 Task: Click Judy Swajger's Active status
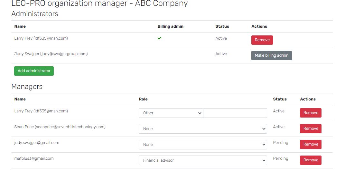(221, 54)
